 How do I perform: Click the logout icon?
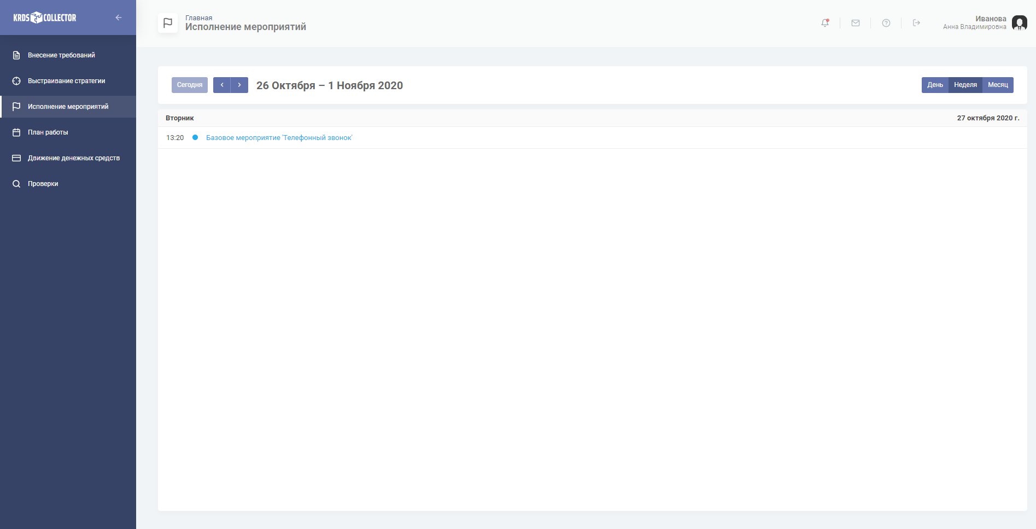[916, 23]
